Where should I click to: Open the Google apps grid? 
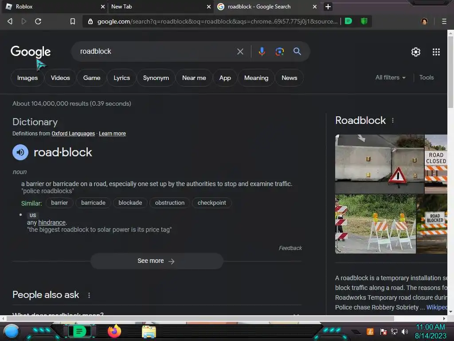click(436, 52)
